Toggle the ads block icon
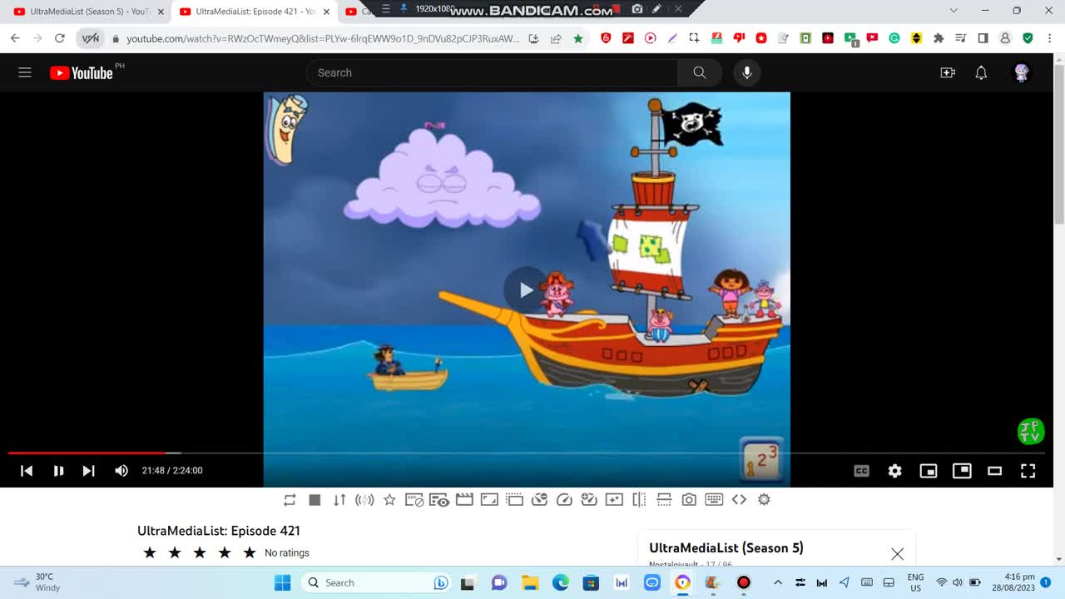The image size is (1065, 599). tap(414, 500)
